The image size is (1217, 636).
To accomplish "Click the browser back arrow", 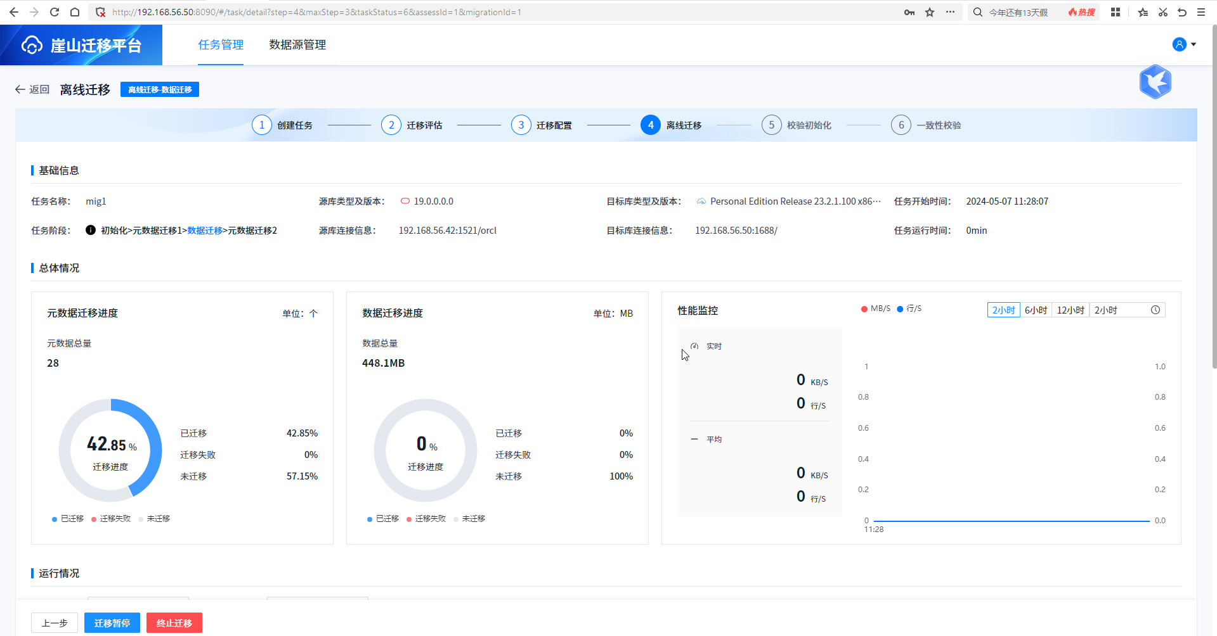I will click(14, 12).
